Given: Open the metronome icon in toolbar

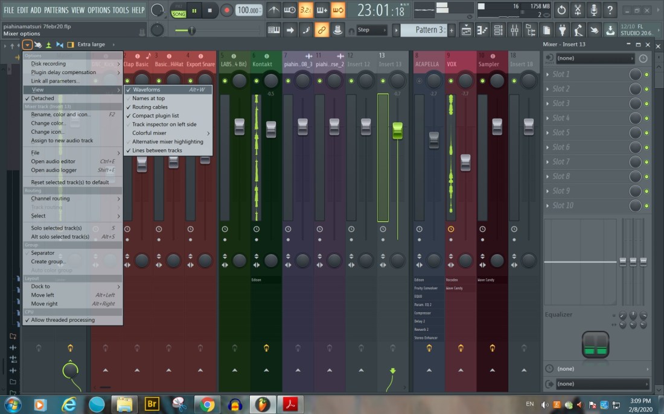Looking at the screenshot, I should 274,10.
